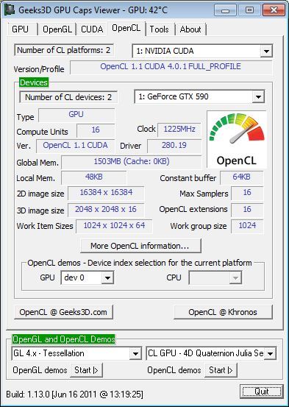289x407 pixels.
Task: Click the Version/Profile field value
Action: [x=171, y=67]
